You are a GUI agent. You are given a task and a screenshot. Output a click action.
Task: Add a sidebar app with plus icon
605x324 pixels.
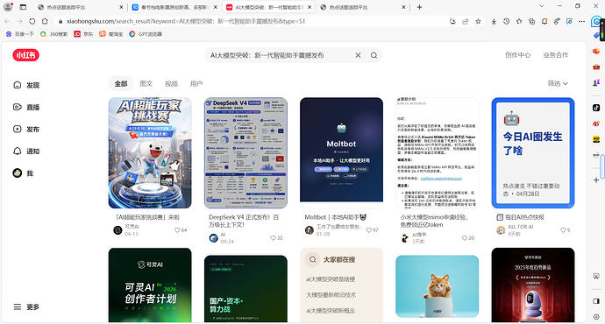tap(596, 180)
